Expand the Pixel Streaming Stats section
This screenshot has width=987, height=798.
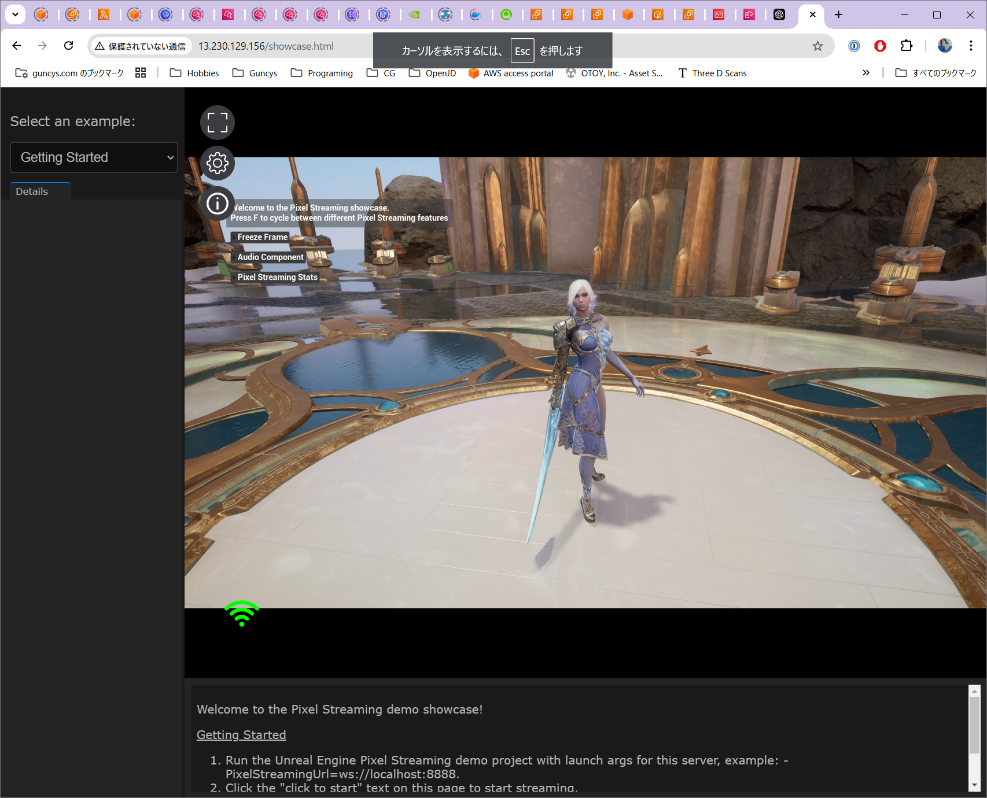[x=275, y=277]
